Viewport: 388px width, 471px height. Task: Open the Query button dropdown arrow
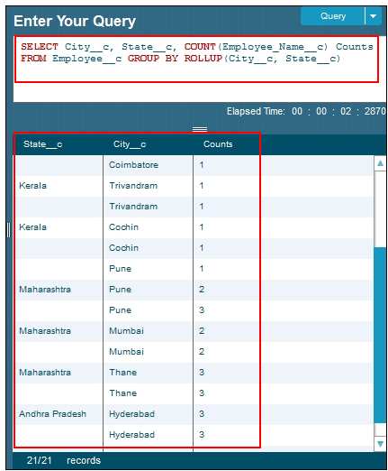[374, 16]
